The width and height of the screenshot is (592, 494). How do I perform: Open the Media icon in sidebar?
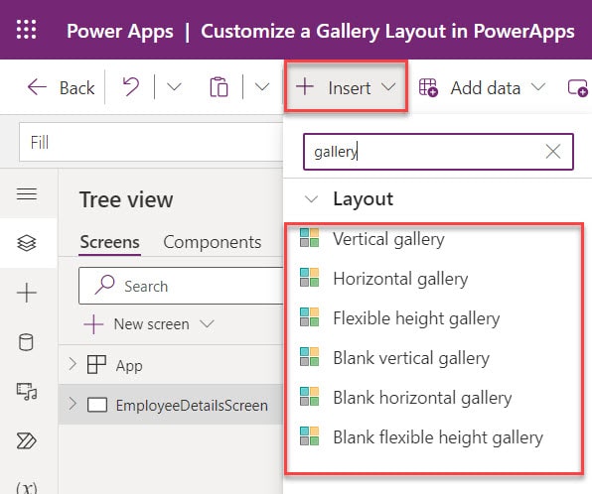27,392
